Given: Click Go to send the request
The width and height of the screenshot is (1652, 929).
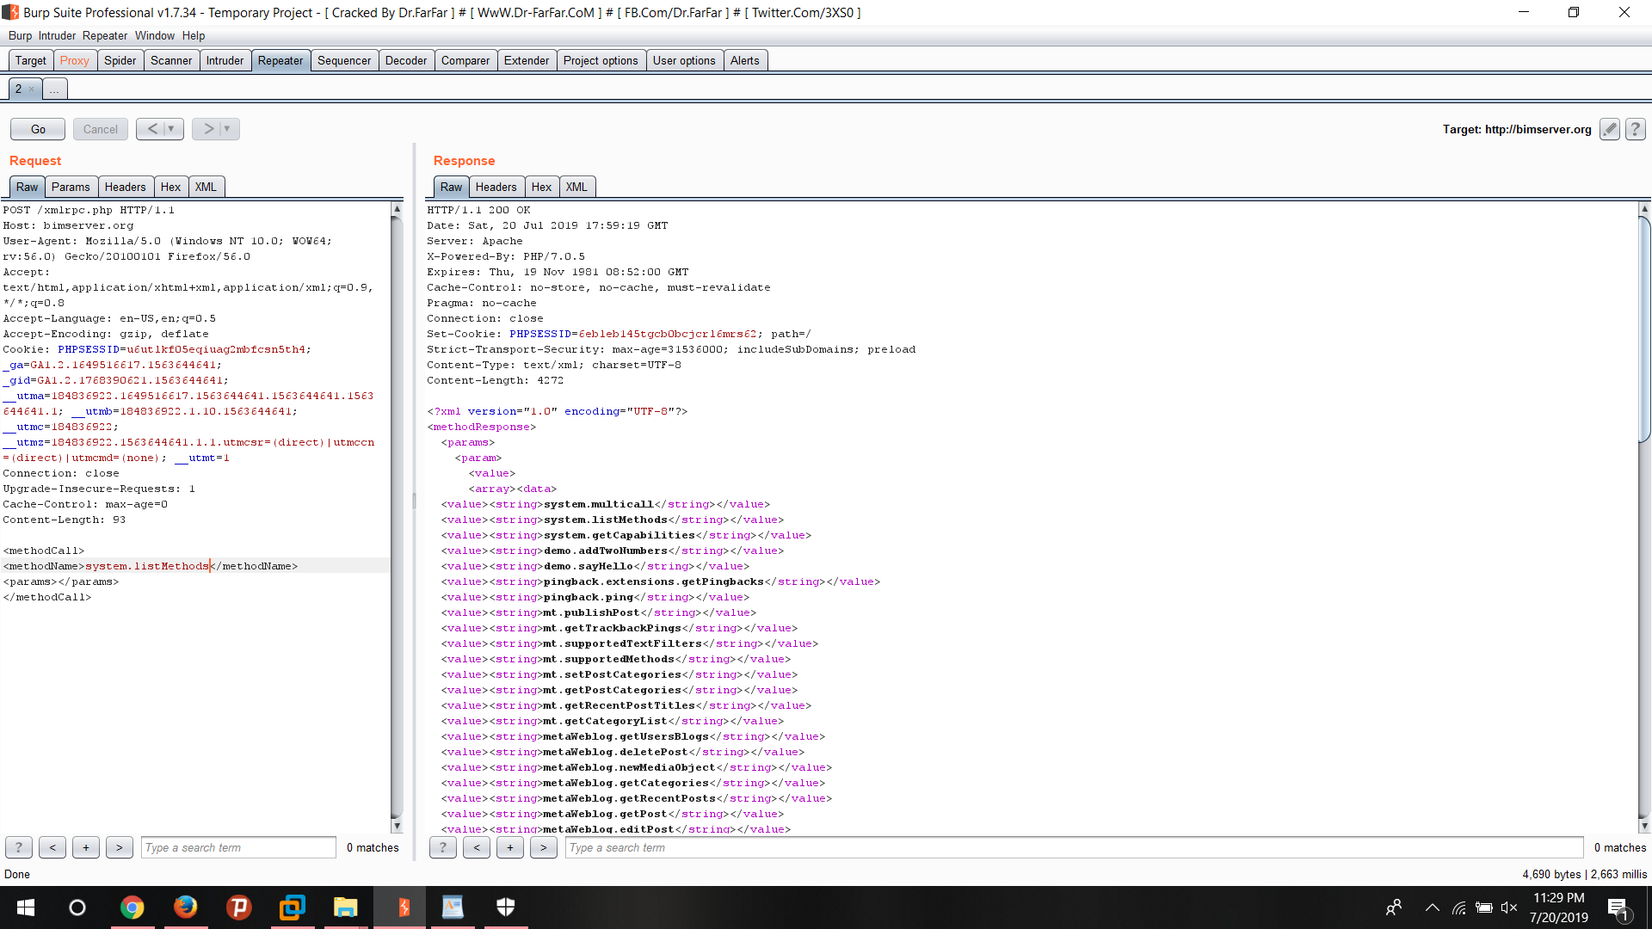Looking at the screenshot, I should click(x=37, y=128).
